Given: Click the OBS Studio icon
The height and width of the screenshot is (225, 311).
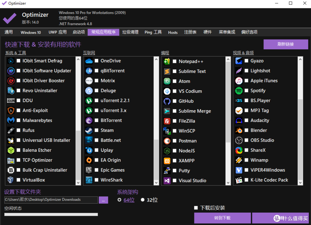Looking at the screenshot, I should coord(239,140).
